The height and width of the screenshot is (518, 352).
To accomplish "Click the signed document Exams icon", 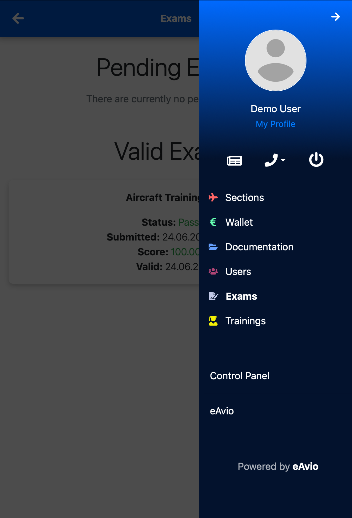I will [x=214, y=296].
